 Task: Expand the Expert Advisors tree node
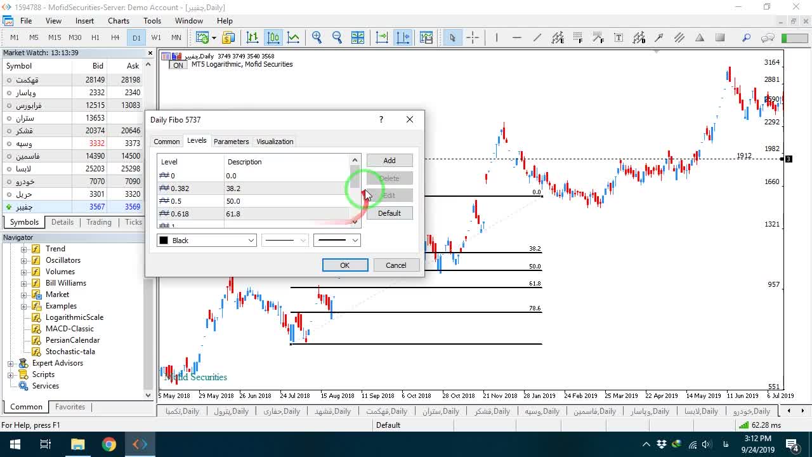tap(11, 363)
